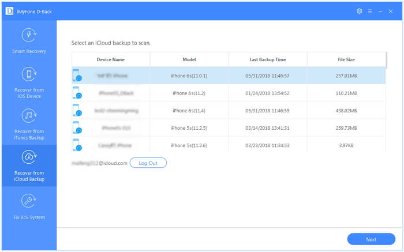Open Fix iOS System wrench icon
Viewport: 404px width, 252px height.
click(x=29, y=201)
